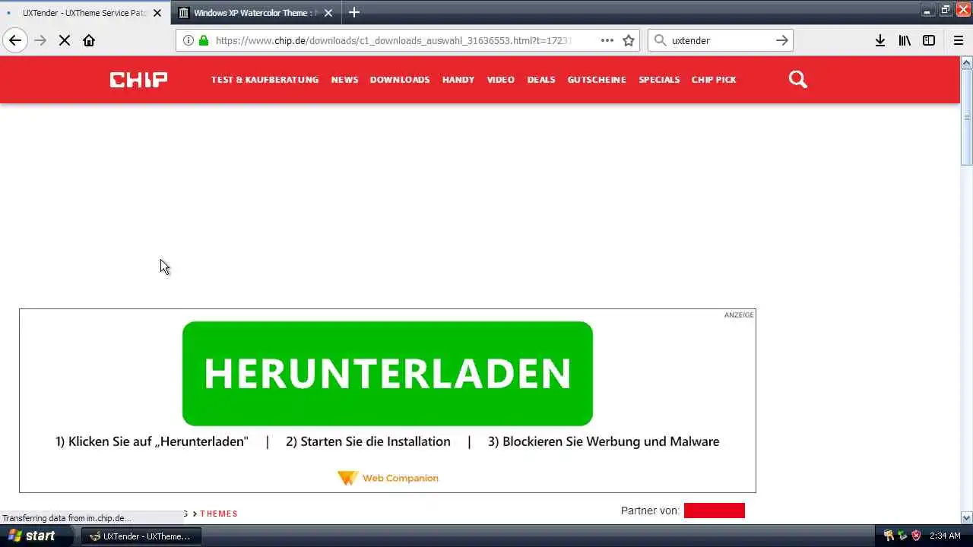Click the ANZEIGE ad label

739,315
